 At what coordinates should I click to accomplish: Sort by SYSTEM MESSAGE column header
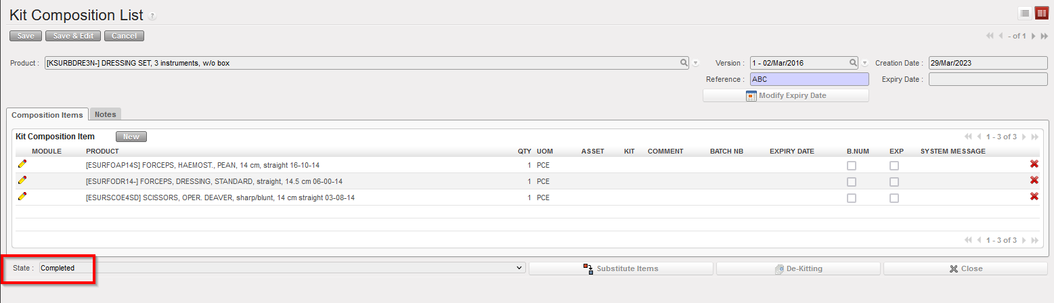pos(953,151)
